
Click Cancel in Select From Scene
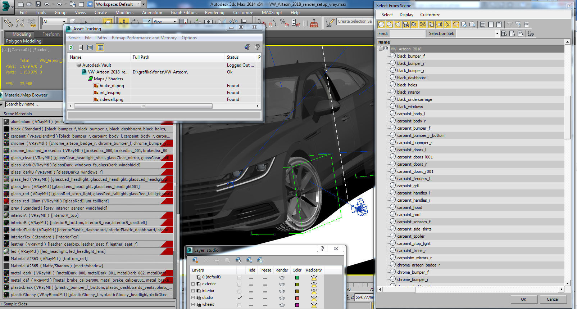553,299
